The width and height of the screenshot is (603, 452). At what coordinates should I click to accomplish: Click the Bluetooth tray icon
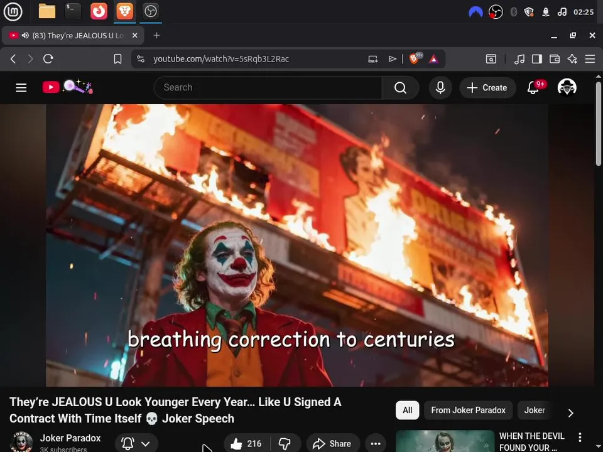pyautogui.click(x=513, y=12)
